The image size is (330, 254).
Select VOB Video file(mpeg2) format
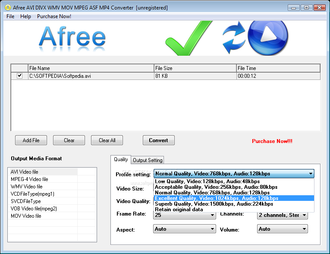43,209
